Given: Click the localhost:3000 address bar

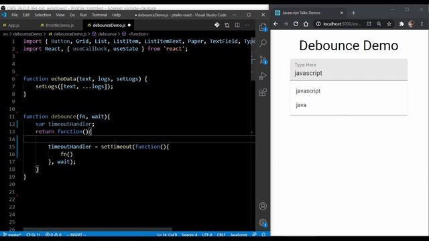Looking at the screenshot, I should [x=342, y=24].
